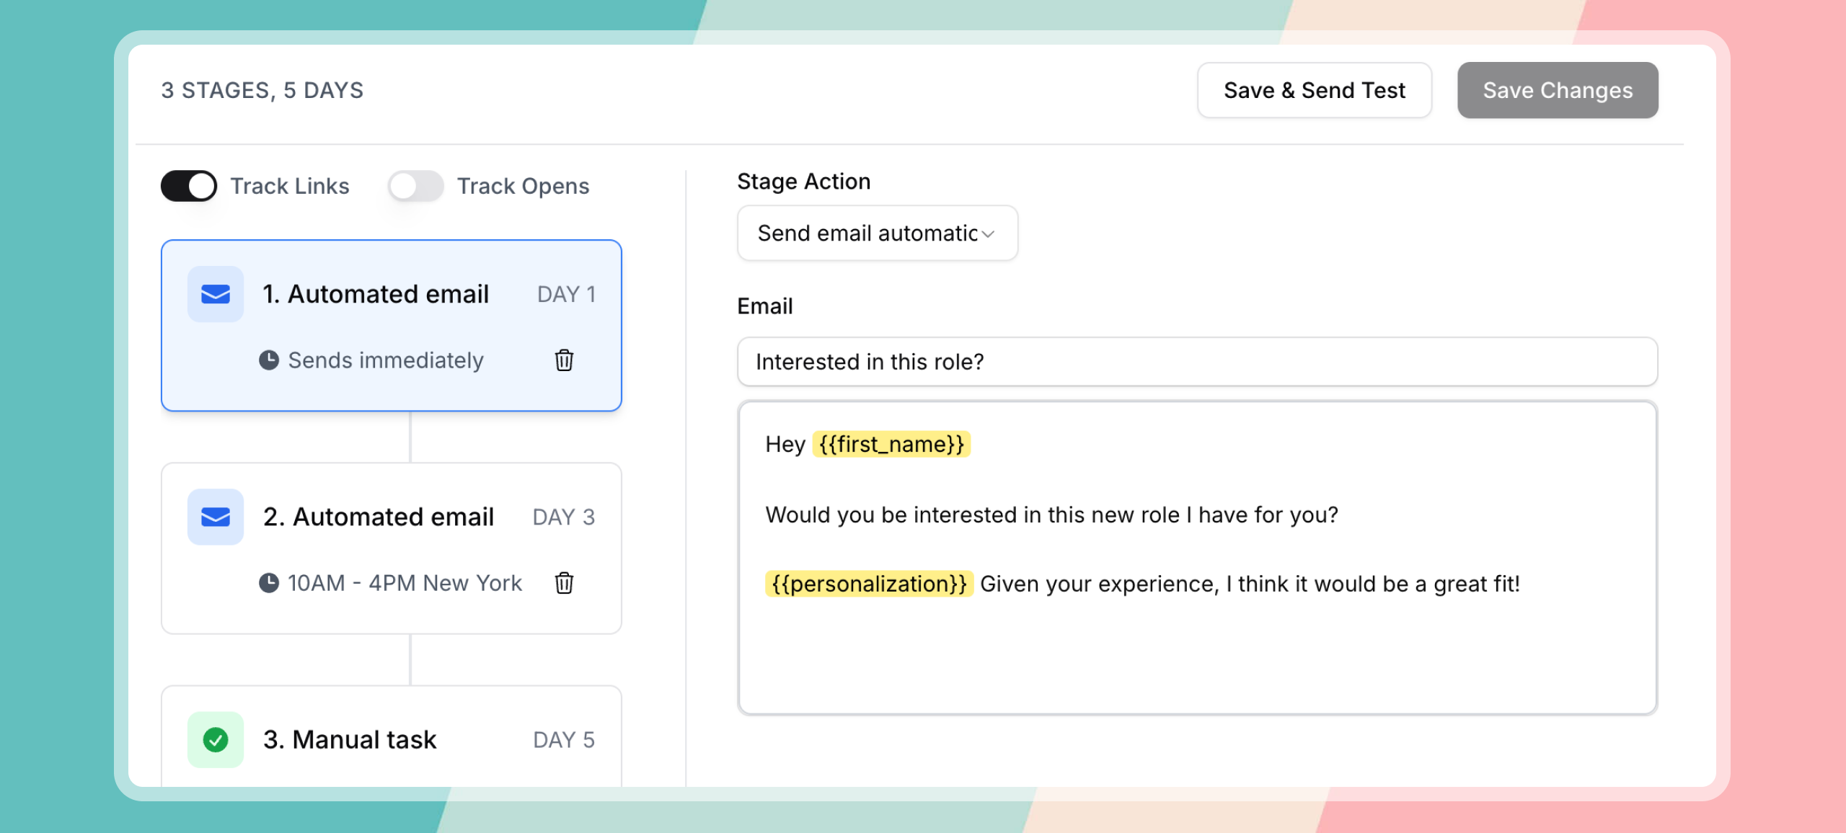Select the 3. Manual task stage
Image resolution: width=1846 pixels, height=833 pixels.
coord(350,739)
